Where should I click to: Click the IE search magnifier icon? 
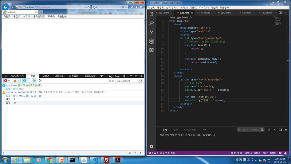[123, 7]
